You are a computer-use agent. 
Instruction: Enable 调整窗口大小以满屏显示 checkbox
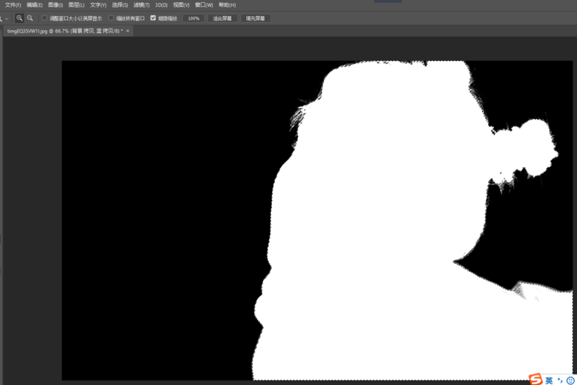coord(44,18)
